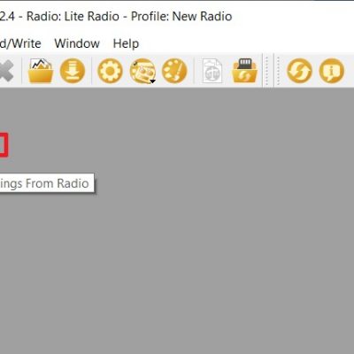The height and width of the screenshot is (354, 354).
Task: Click the first dotted toolbar grip handle
Action: coord(267,71)
